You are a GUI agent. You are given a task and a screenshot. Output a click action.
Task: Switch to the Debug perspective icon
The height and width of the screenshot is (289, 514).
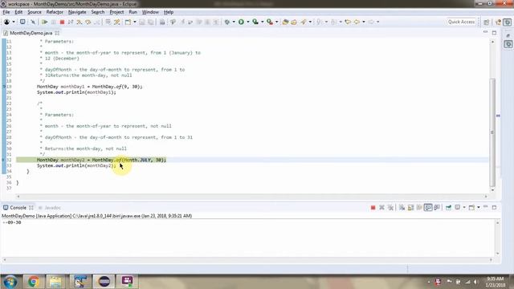click(x=508, y=22)
